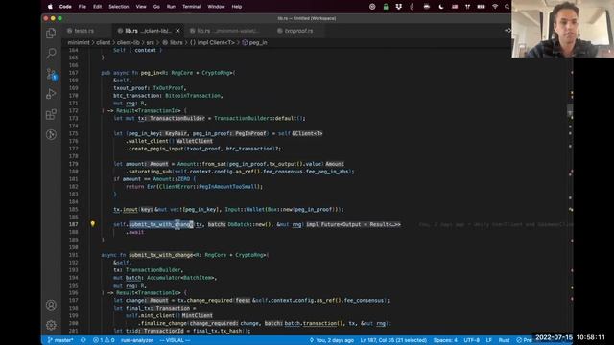Close the active lib.rs client-lib tab

[177, 31]
